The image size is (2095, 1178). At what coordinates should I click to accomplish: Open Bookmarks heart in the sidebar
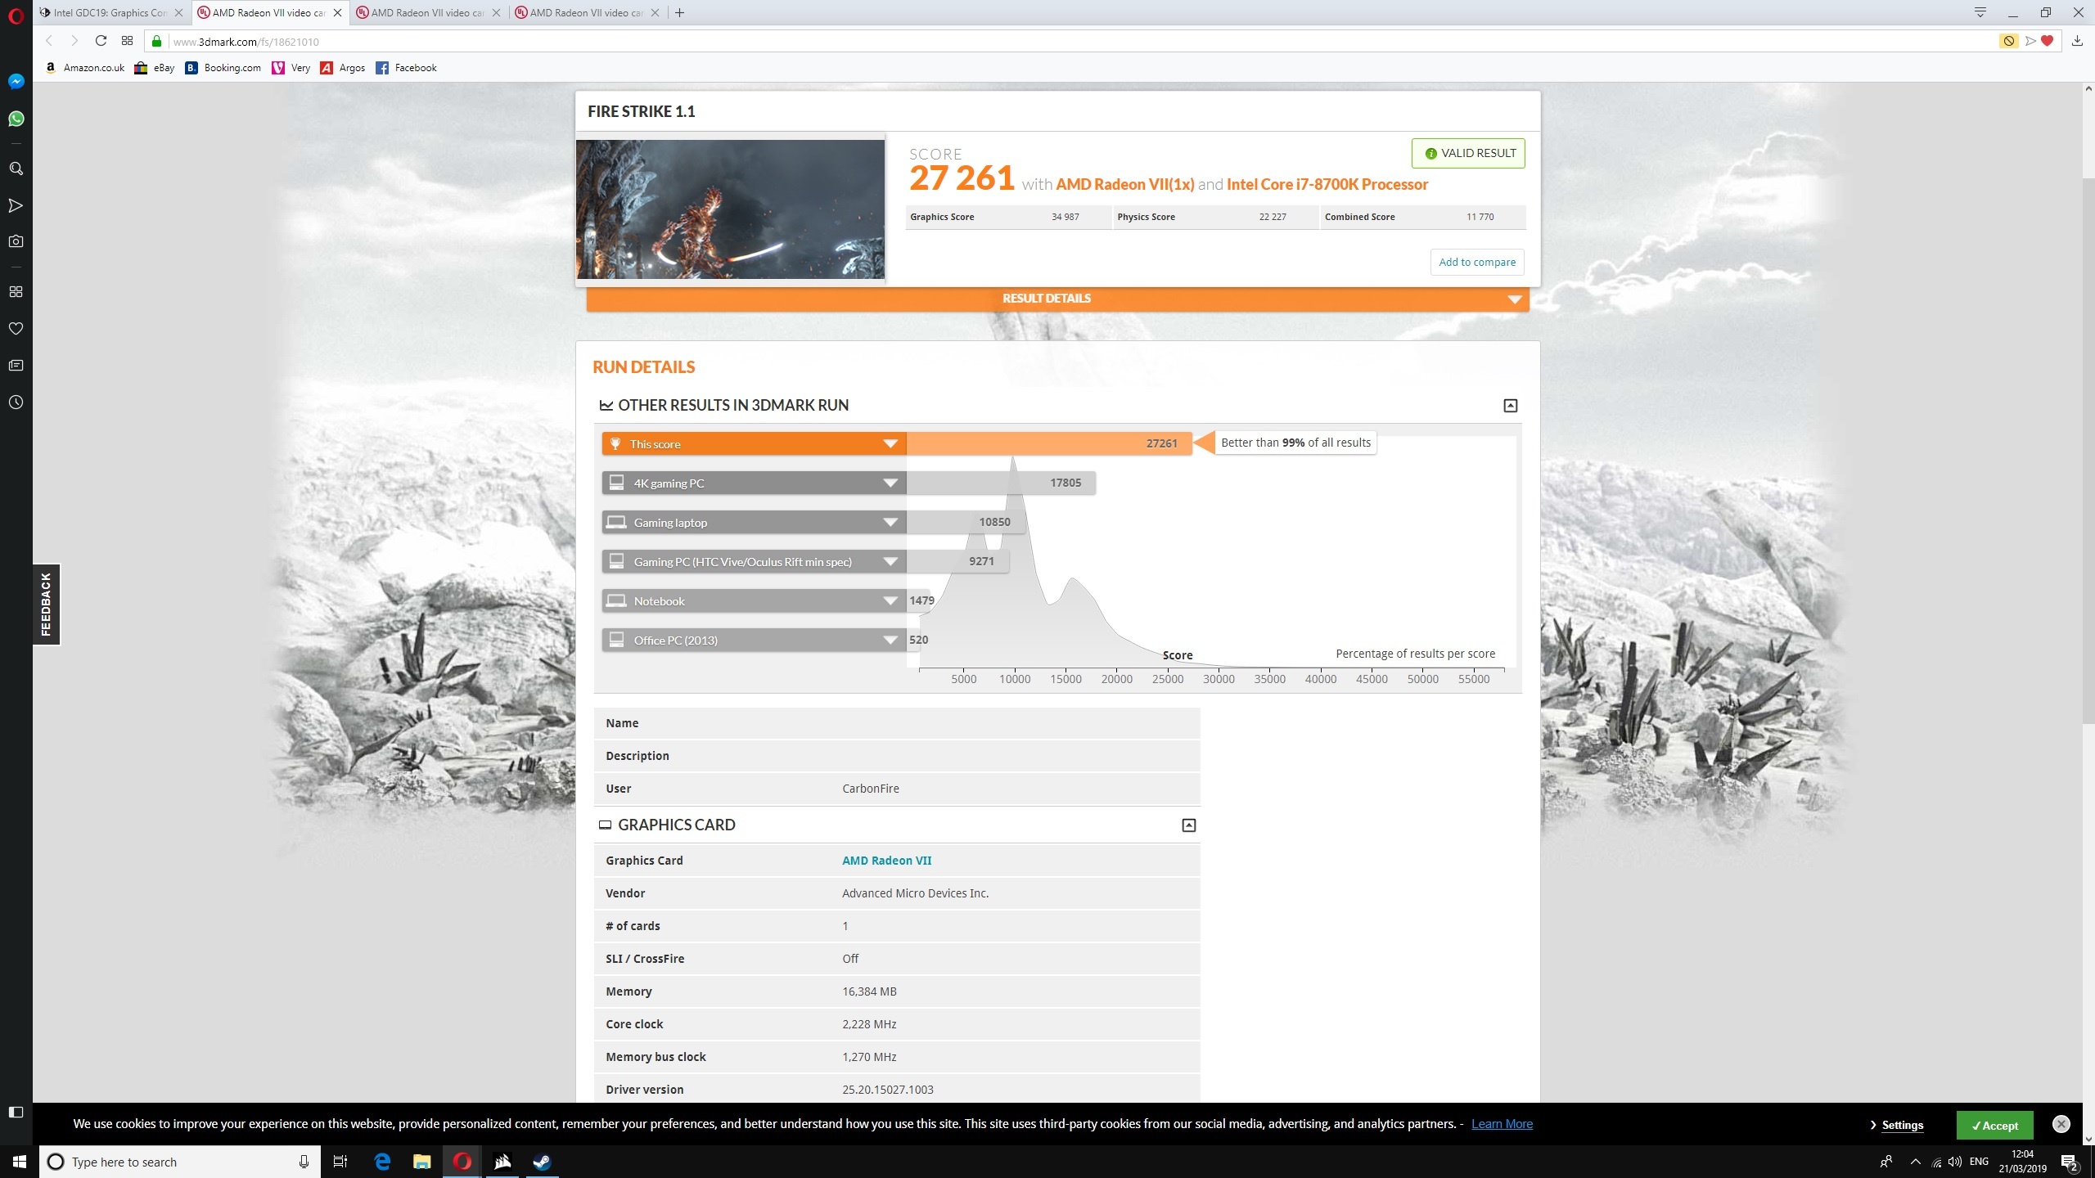tap(16, 329)
